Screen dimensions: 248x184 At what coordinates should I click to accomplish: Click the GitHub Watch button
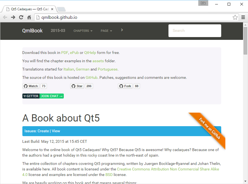[x=31, y=86]
